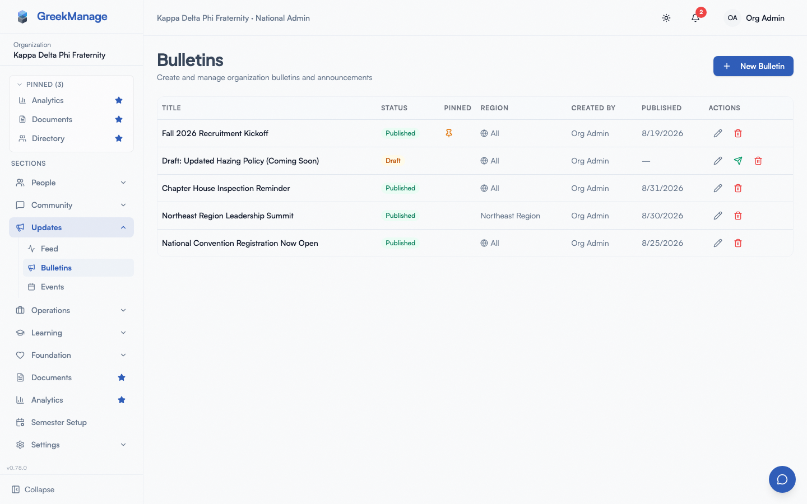The image size is (807, 504).
Task: Edit the Northeast Region Leadership Summit bulletin
Action: point(718,216)
